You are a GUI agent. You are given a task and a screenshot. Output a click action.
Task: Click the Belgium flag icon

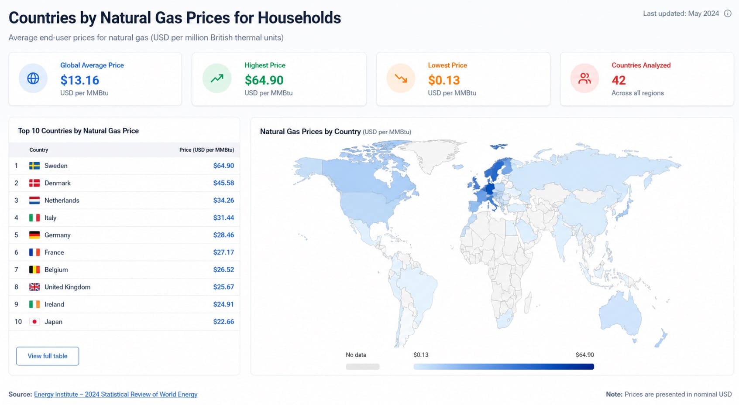34,269
